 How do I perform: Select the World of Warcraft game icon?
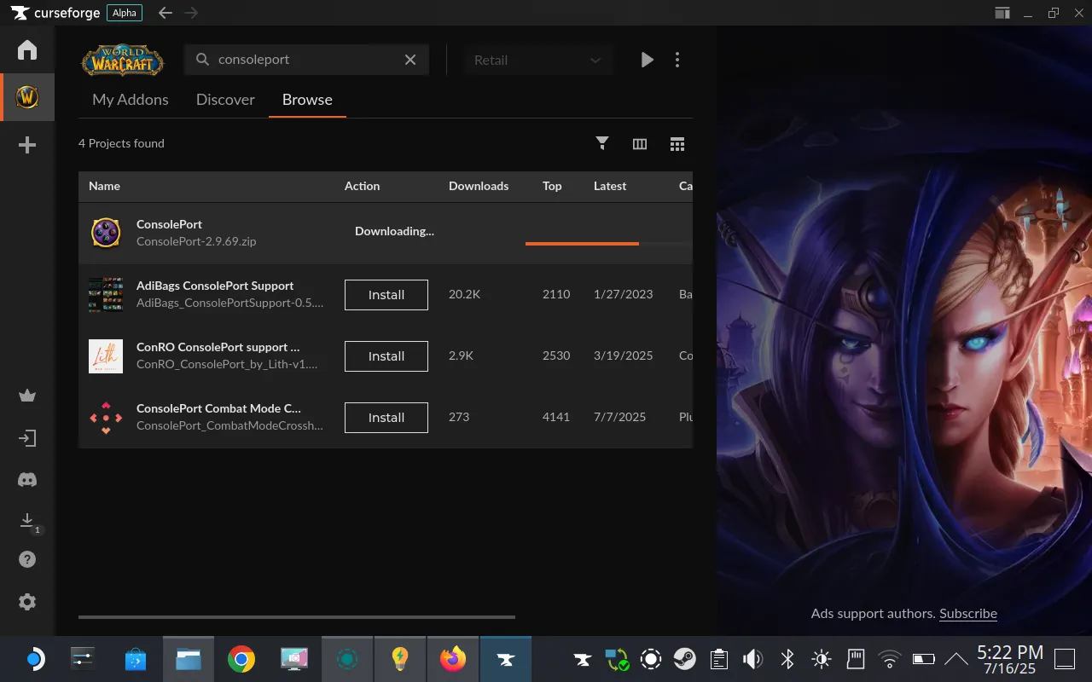[26, 96]
